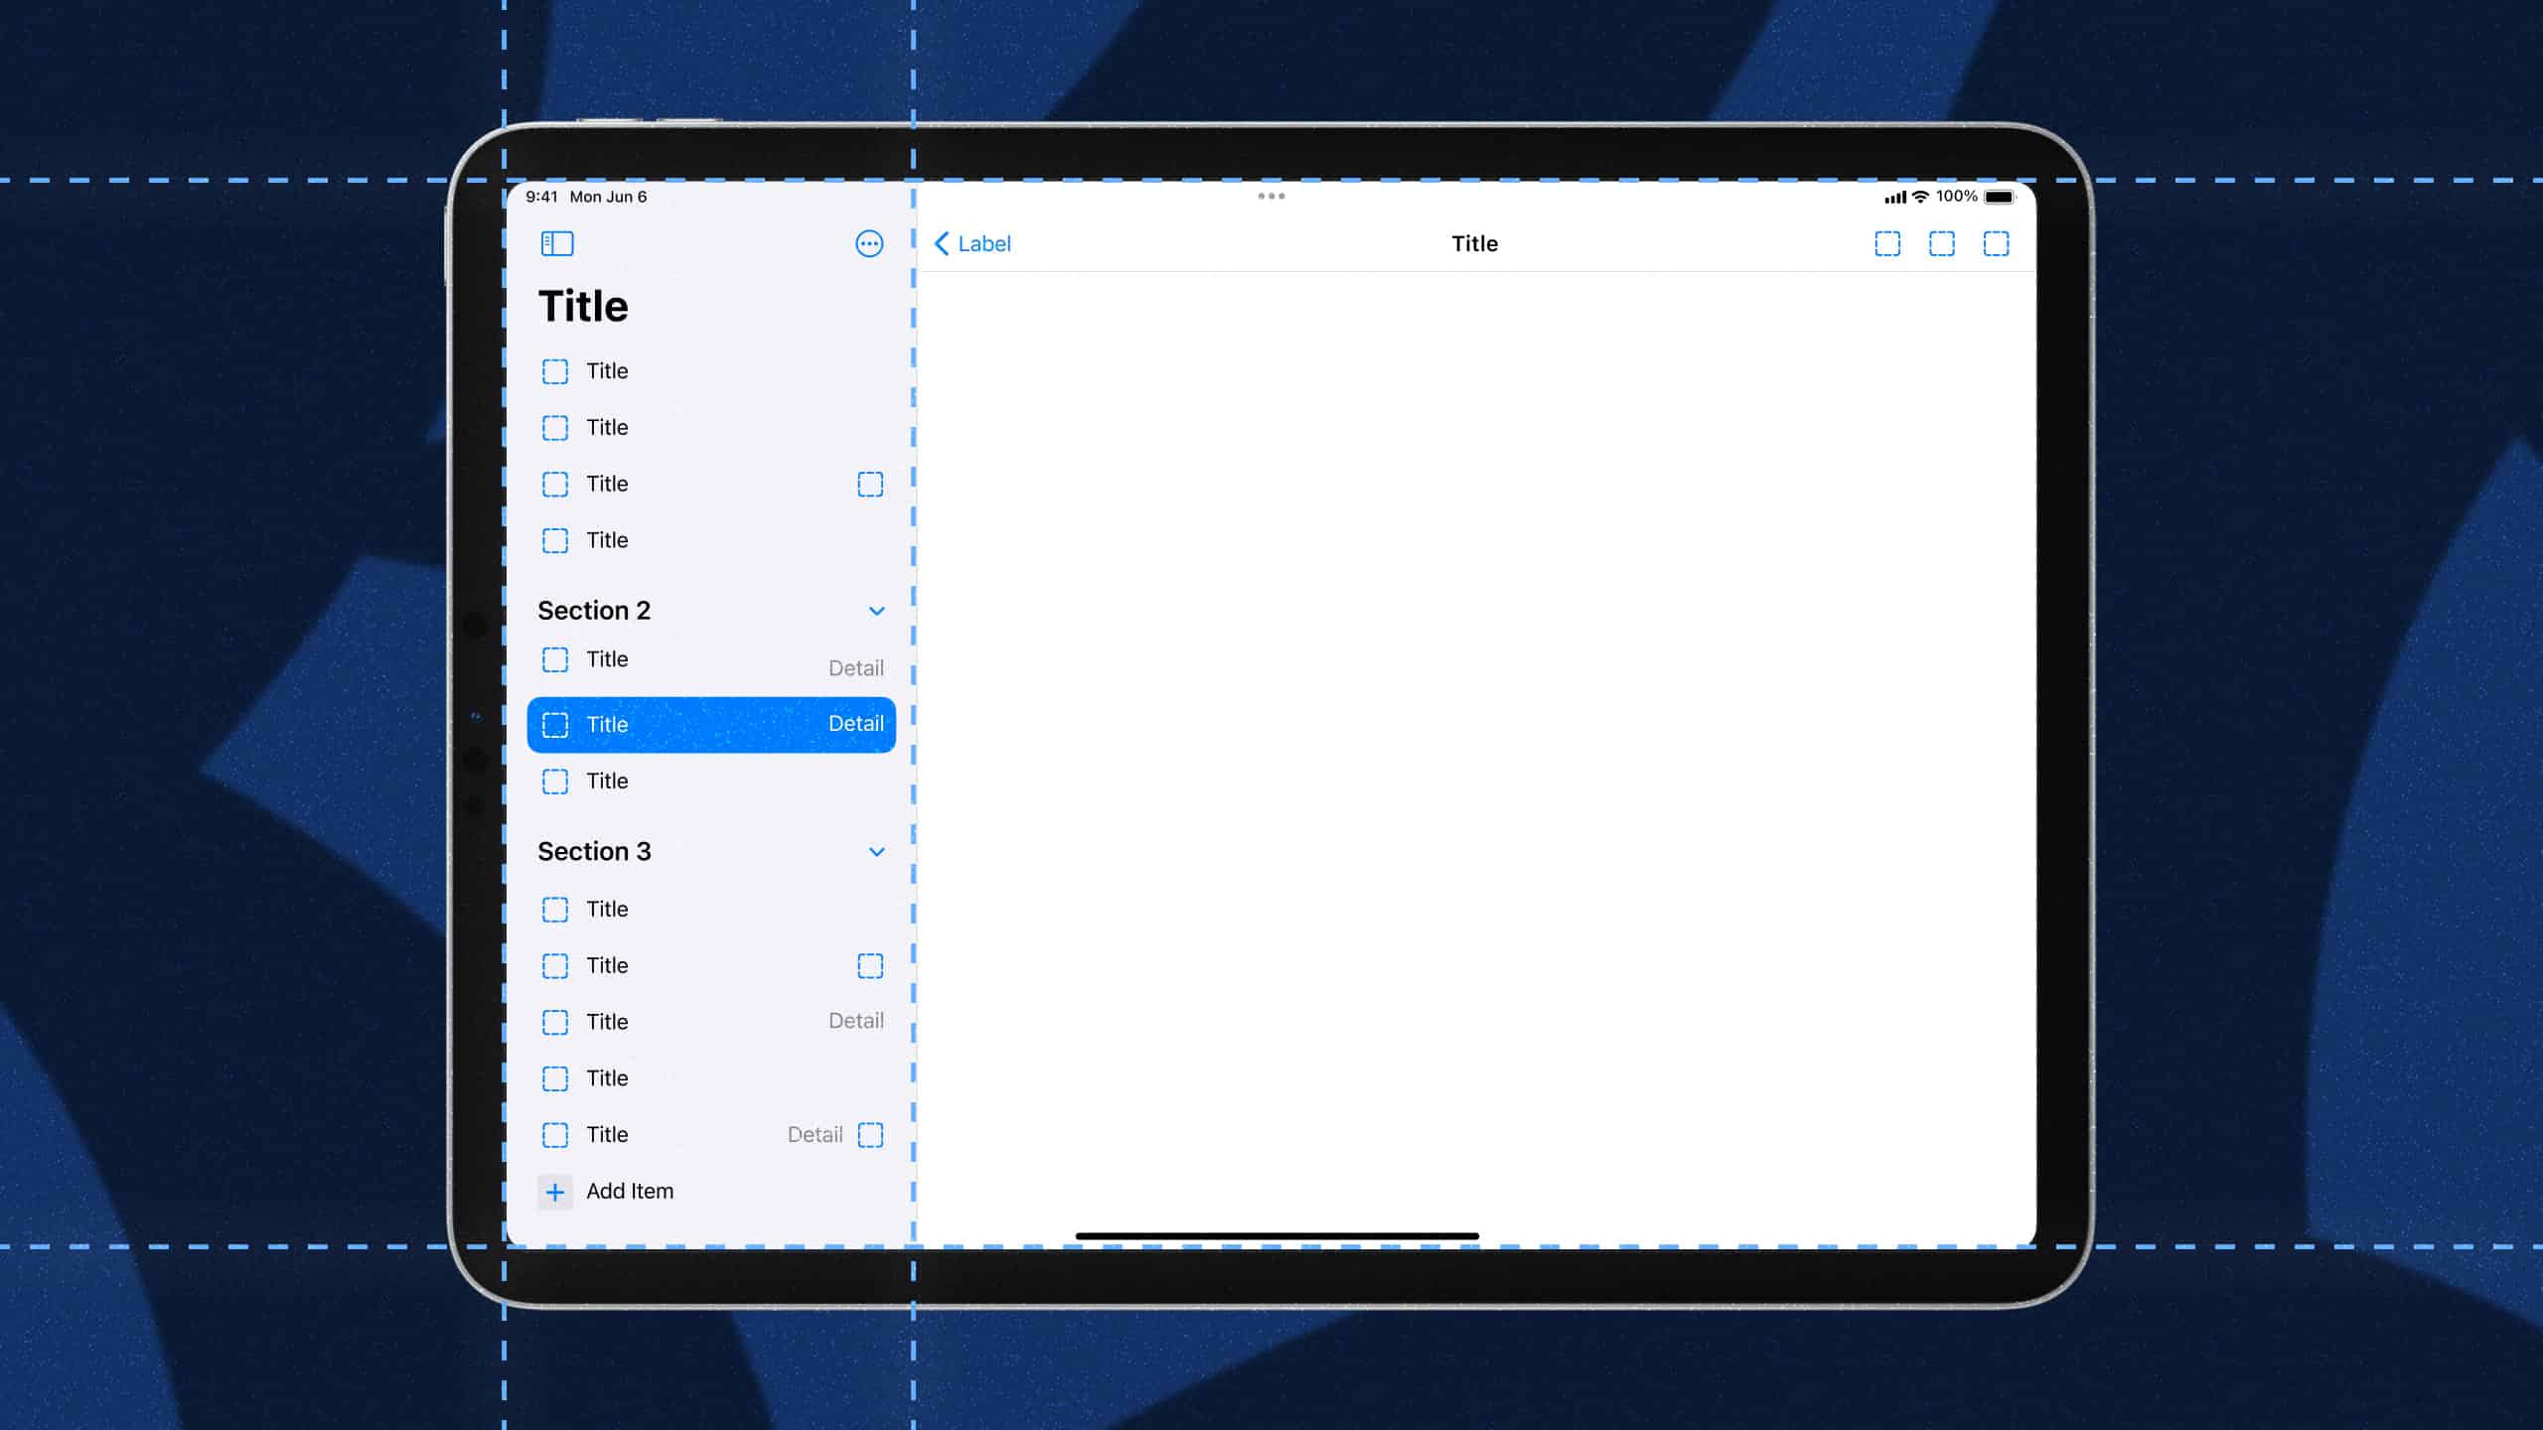This screenshot has width=2543, height=1430.
Task: Click the rightmost placeholder icon in the navigation bar
Action: (1996, 243)
